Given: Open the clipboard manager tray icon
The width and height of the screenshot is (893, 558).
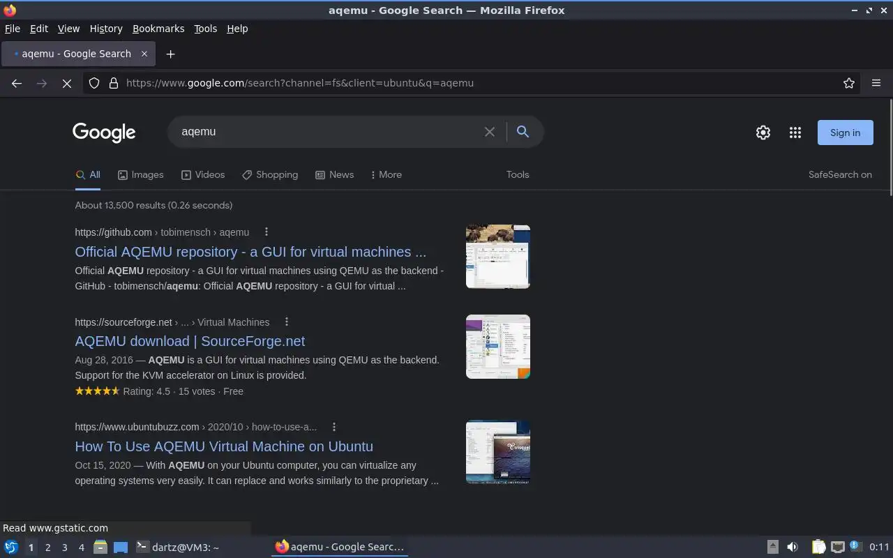Looking at the screenshot, I should click(x=818, y=547).
